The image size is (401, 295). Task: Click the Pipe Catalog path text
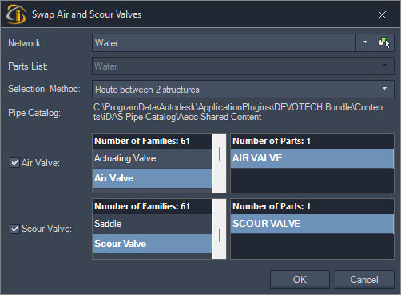pos(238,112)
